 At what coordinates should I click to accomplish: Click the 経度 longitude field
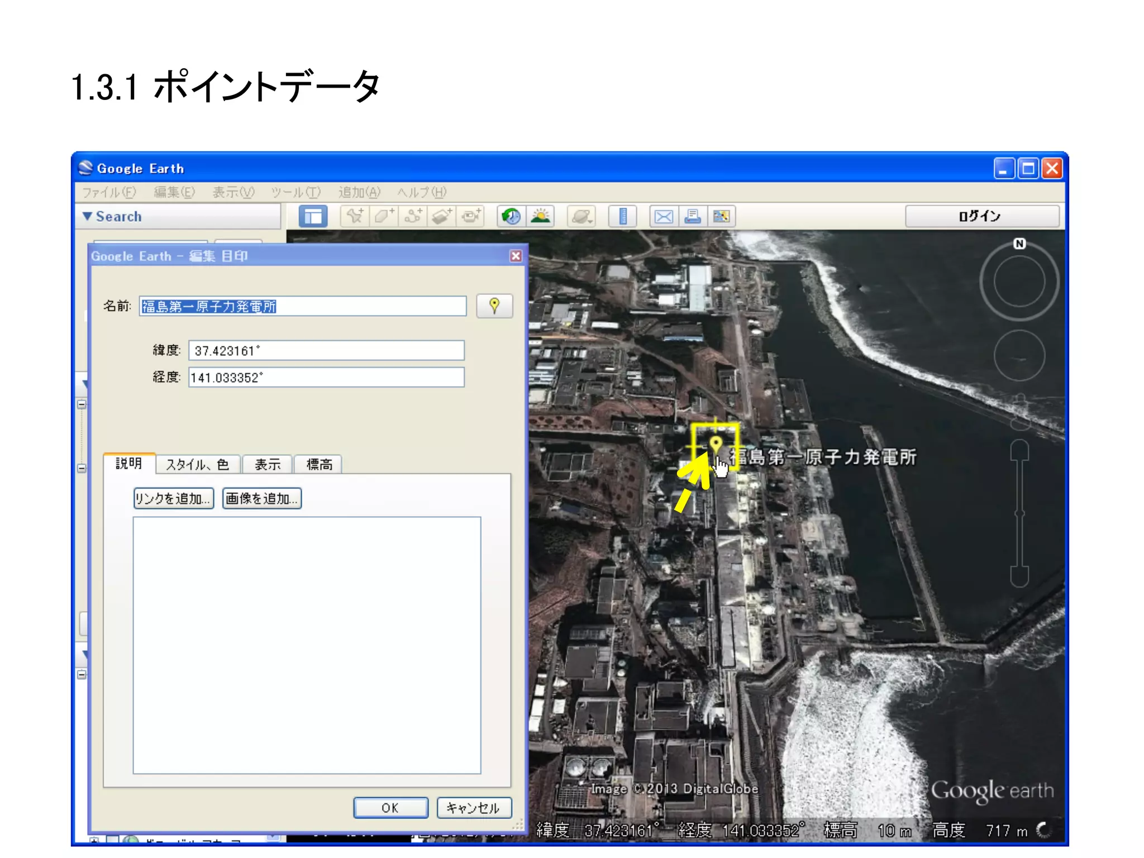click(326, 377)
